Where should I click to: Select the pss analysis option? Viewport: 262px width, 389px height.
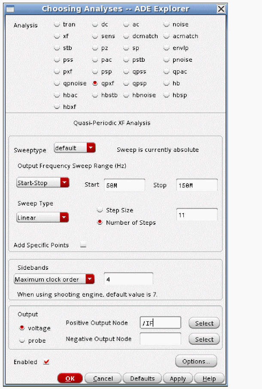point(57,60)
